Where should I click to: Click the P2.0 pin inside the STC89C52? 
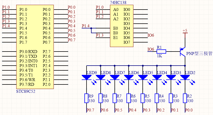(46, 84)
